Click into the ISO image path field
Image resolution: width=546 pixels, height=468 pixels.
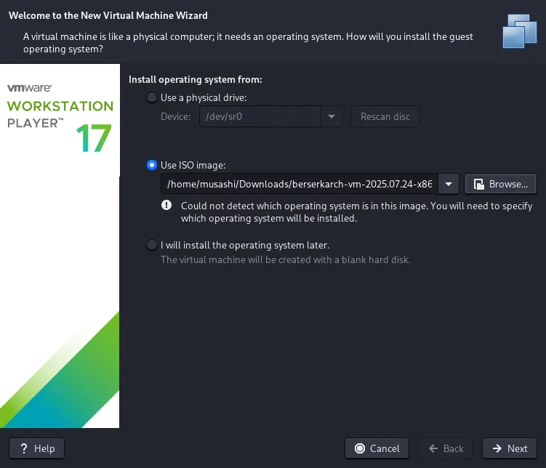click(x=300, y=184)
